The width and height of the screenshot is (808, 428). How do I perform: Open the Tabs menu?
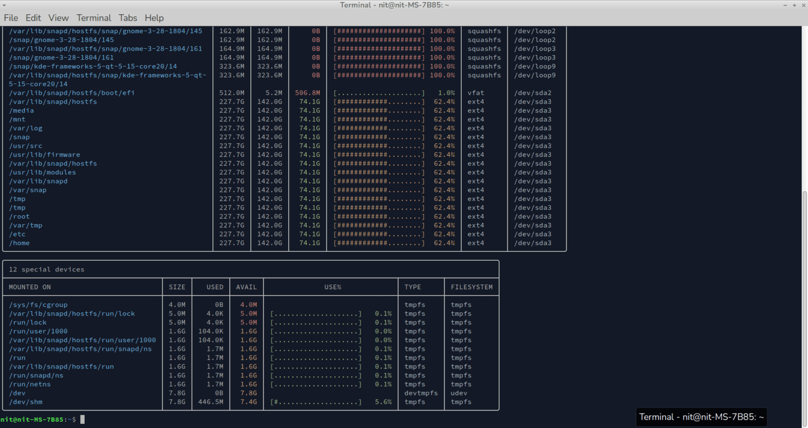[x=127, y=17]
